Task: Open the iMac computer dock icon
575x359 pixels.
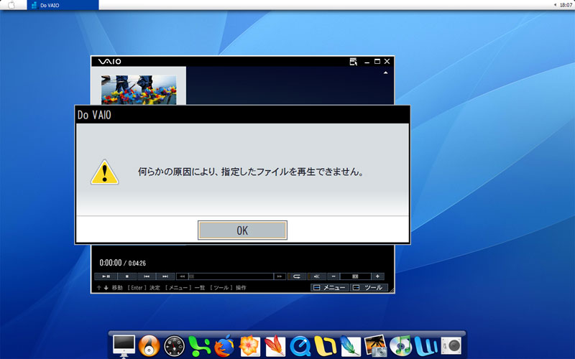Action: (124, 345)
